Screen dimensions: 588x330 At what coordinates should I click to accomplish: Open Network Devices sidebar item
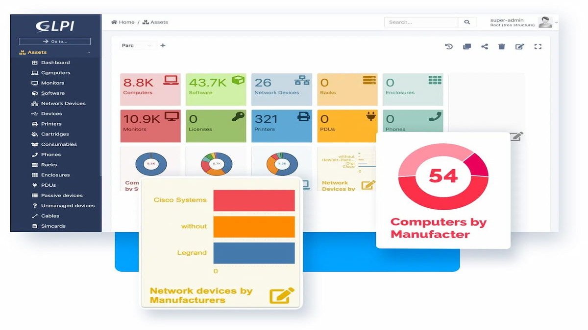[x=63, y=104]
